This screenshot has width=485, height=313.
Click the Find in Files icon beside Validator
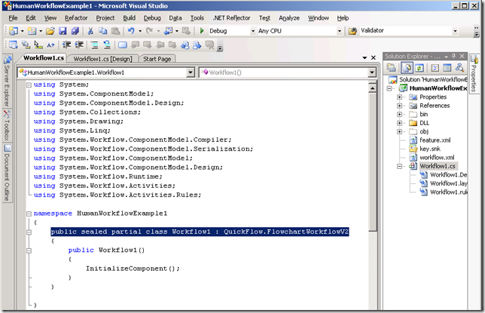(x=352, y=31)
